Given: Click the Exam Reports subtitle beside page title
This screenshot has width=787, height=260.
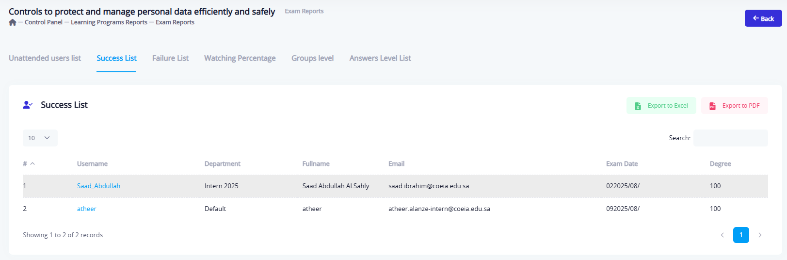Looking at the screenshot, I should tap(304, 11).
